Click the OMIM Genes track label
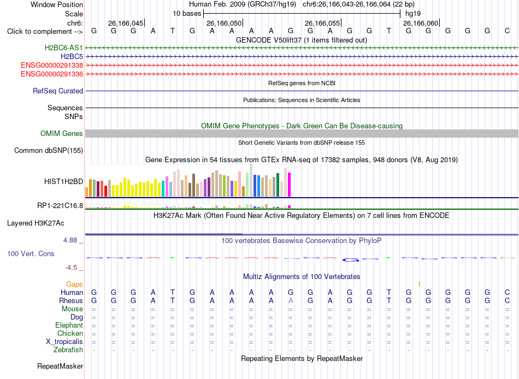Image resolution: width=519 pixels, height=379 pixels. (x=61, y=133)
